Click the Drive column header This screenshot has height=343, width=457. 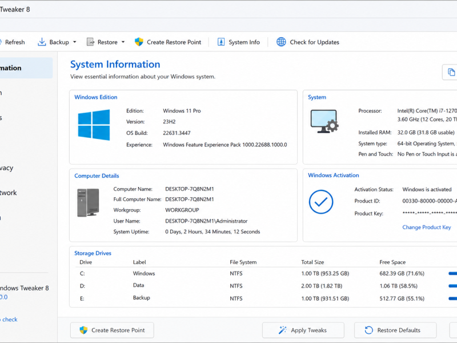86,262
